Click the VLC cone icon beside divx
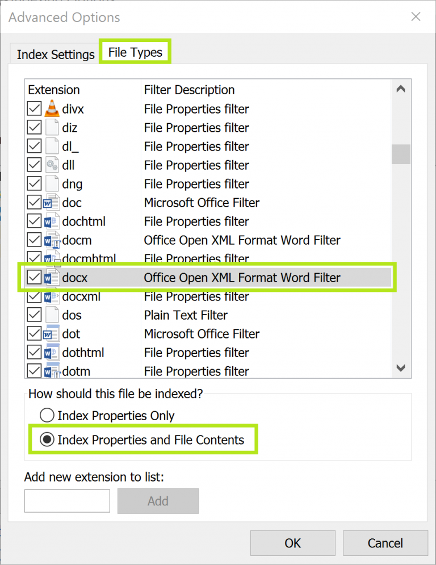 [52, 108]
